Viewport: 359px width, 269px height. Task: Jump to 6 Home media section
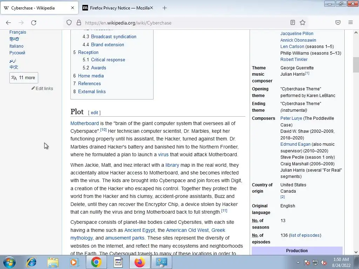coord(88,76)
